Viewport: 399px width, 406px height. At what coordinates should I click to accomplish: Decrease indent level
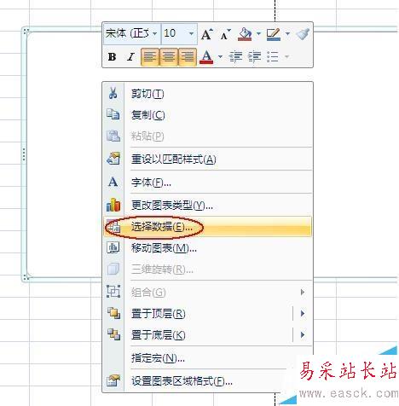[x=235, y=57]
